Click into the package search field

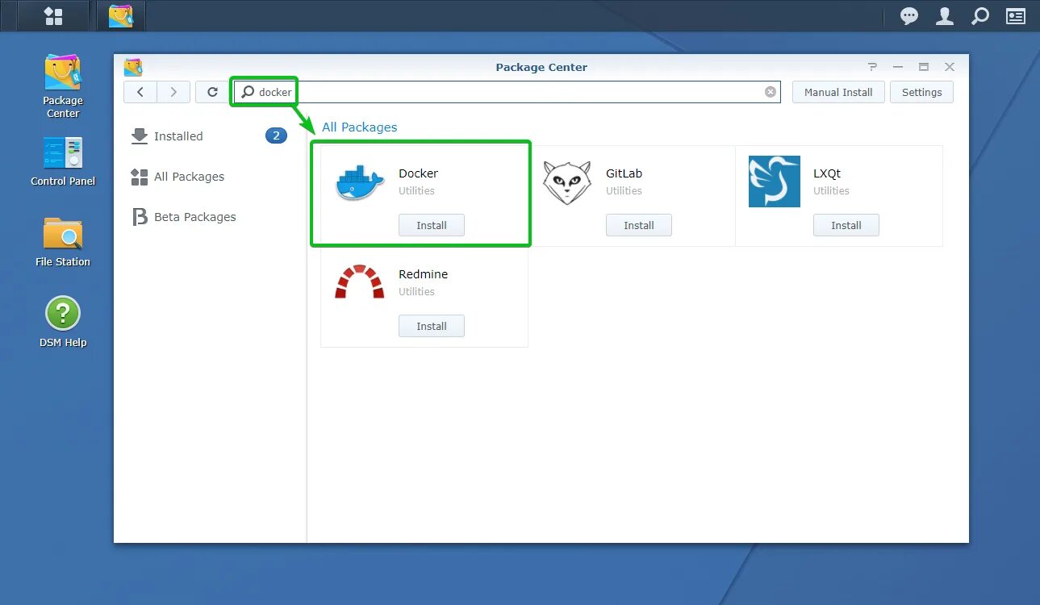(507, 92)
